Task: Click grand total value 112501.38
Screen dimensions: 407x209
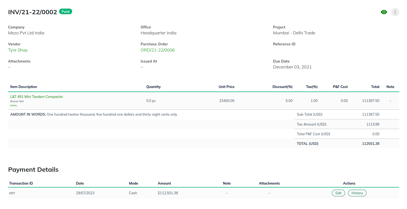Action: coord(371,144)
